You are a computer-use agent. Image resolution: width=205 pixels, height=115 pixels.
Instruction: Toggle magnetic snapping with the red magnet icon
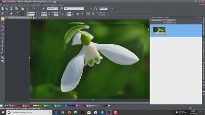(x=95, y=9)
